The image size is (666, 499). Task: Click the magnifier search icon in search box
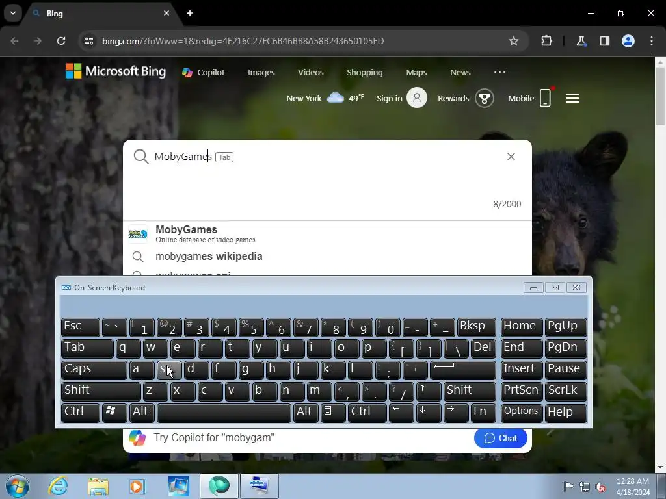pos(140,157)
